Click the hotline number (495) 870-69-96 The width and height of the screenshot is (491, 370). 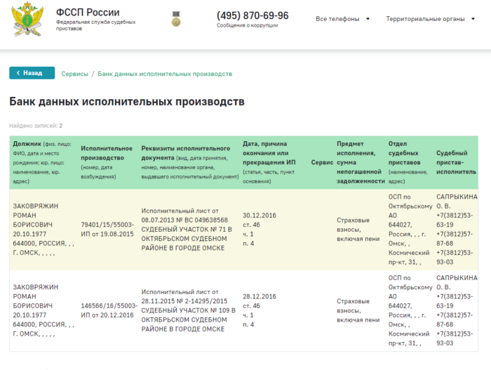pyautogui.click(x=252, y=15)
